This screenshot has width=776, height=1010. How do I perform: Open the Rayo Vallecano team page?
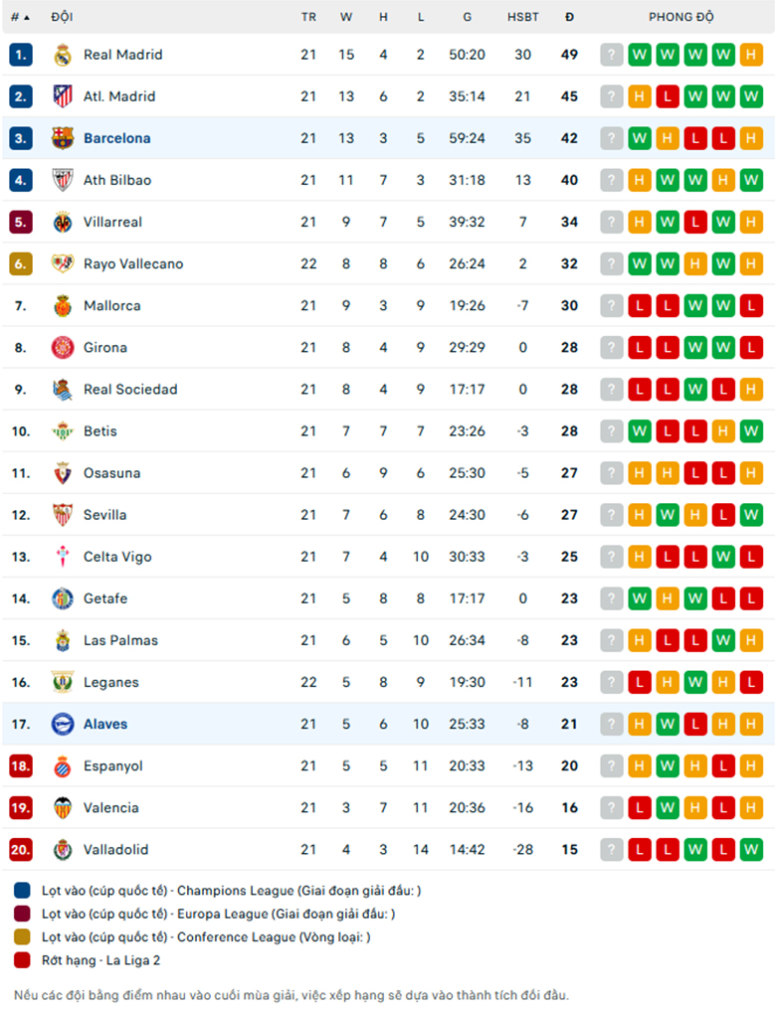[133, 264]
